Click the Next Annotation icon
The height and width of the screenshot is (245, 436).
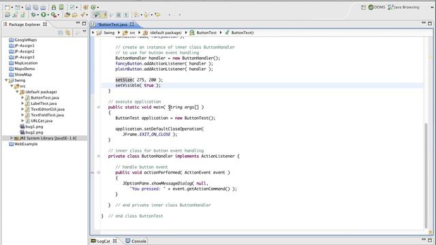pyautogui.click(x=136, y=15)
